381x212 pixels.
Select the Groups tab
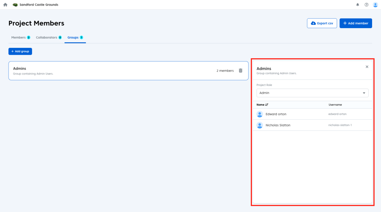[x=75, y=37]
